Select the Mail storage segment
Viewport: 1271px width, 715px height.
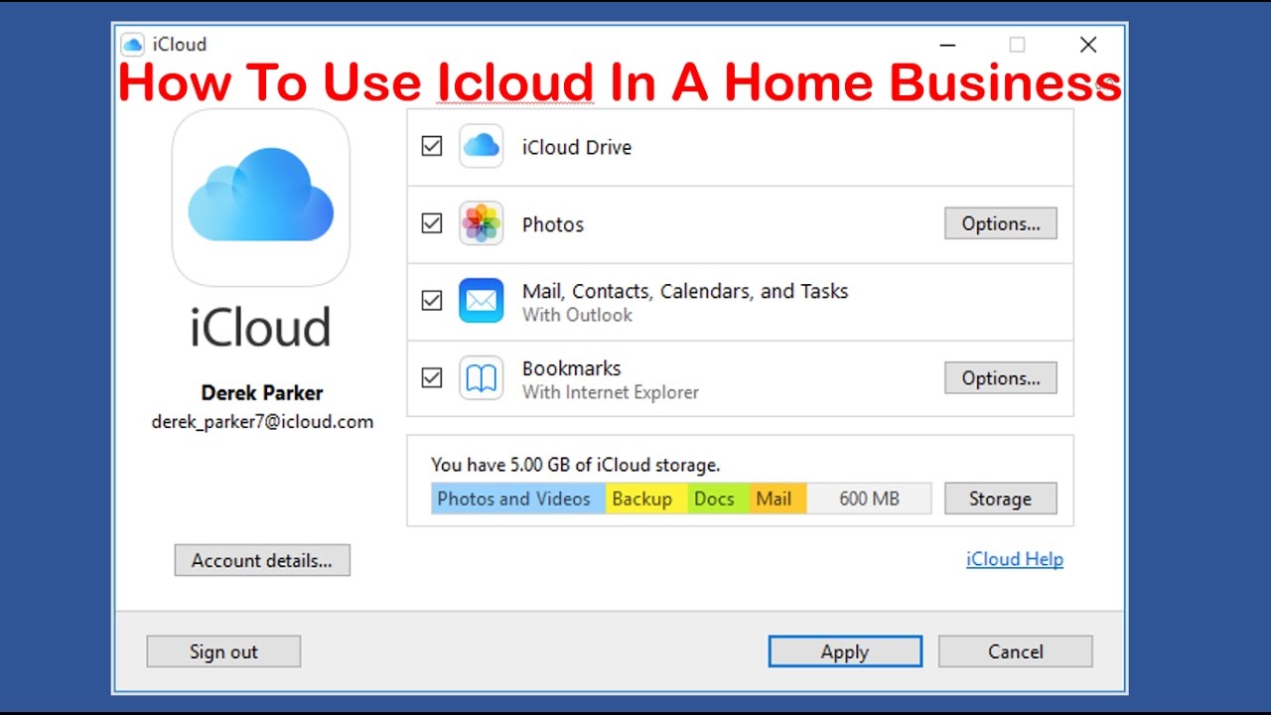tap(778, 499)
